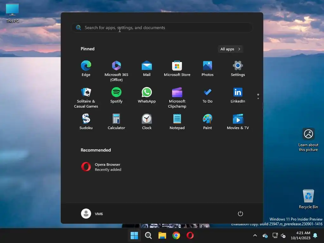Open Notepad from pinned apps
The image size is (324, 243).
[177, 122]
